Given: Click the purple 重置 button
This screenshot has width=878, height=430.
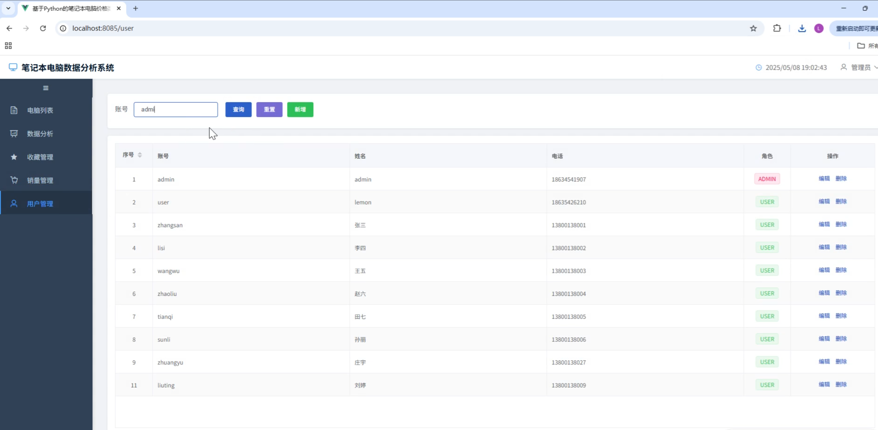Looking at the screenshot, I should tap(269, 110).
